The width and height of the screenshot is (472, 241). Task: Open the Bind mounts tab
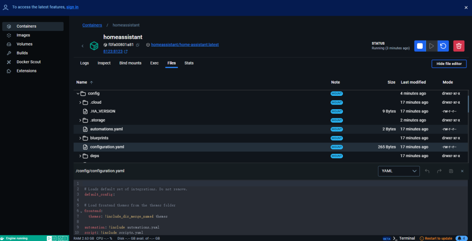coord(130,63)
